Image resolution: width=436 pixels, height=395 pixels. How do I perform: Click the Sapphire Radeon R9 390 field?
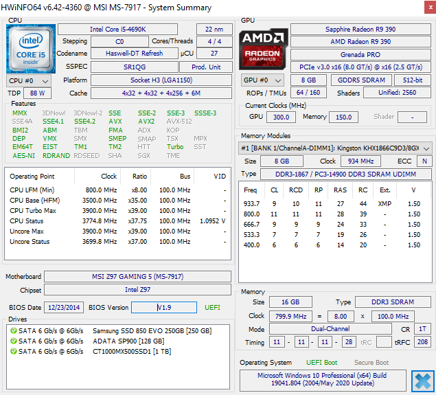coord(360,30)
